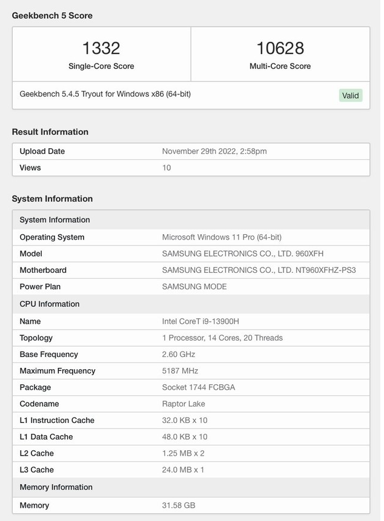Click the Multi-Core Score label
Viewport: 384px width, 521px height.
coord(280,66)
